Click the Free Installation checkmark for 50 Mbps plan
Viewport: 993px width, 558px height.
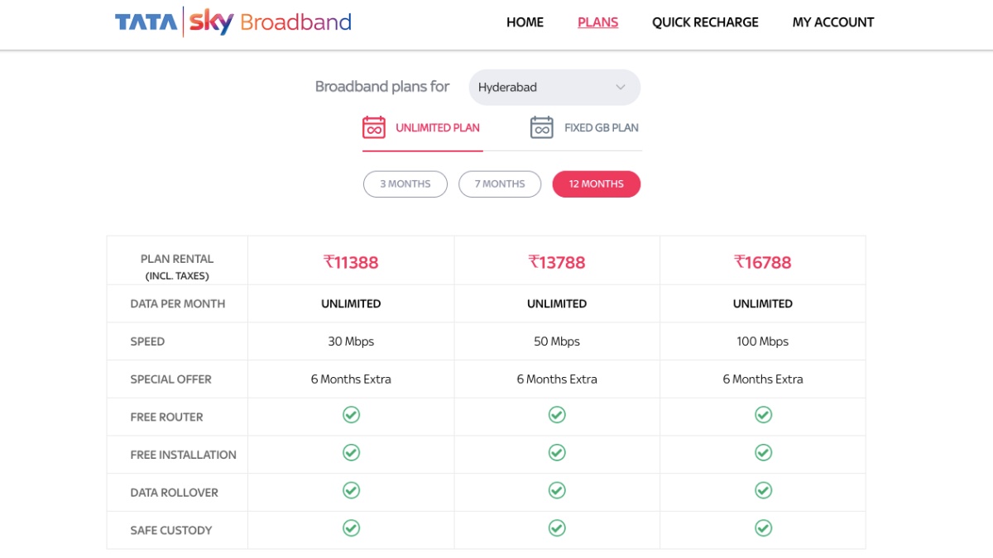coord(557,453)
